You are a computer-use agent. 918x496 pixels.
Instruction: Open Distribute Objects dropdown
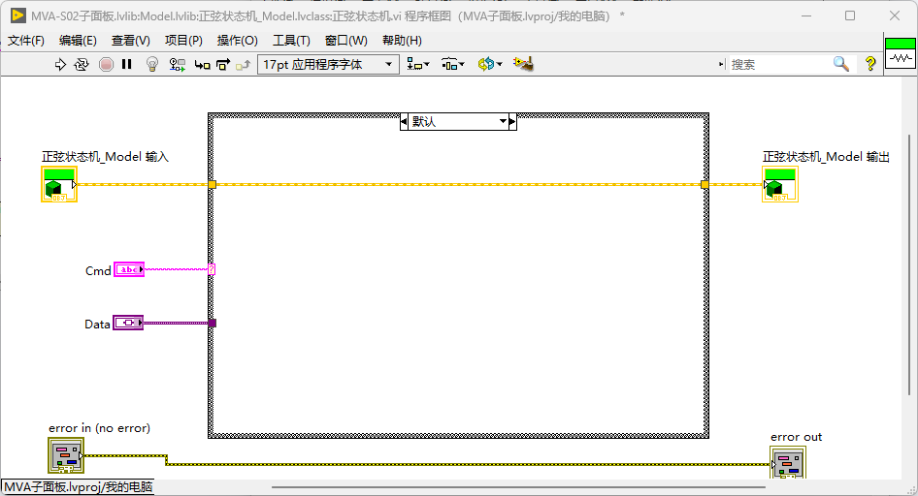[x=452, y=64]
